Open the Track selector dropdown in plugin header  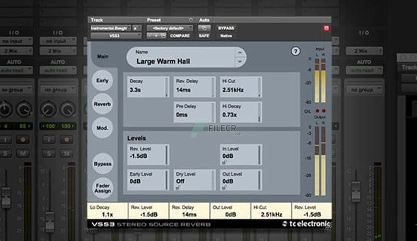pyautogui.click(x=111, y=28)
